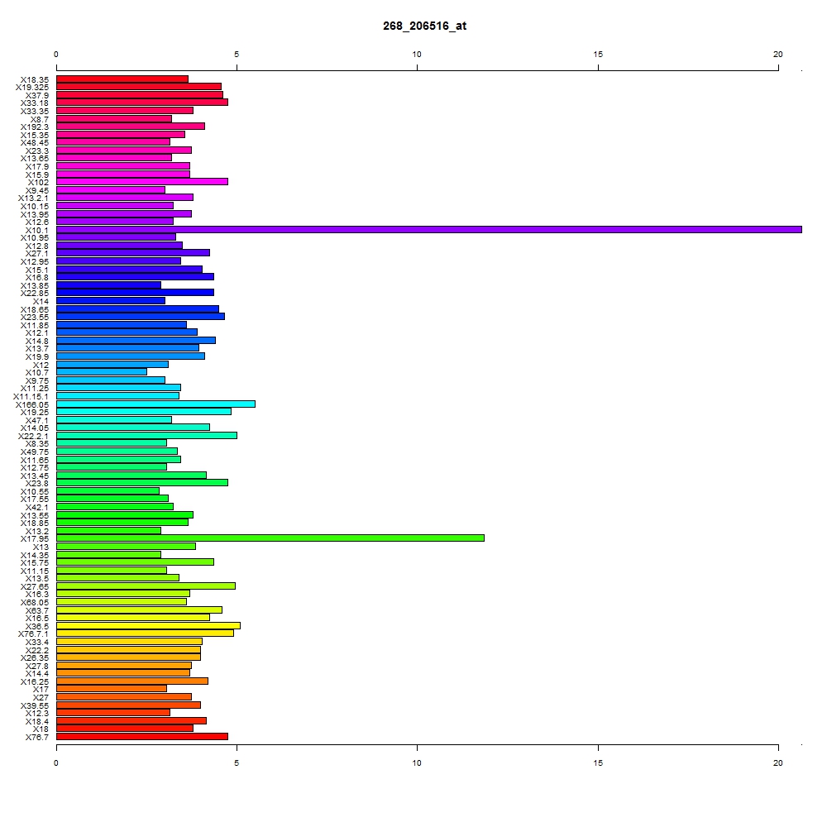This screenshot has width=827, height=827.
Task: Click the X33.4 label
Action: point(37,643)
